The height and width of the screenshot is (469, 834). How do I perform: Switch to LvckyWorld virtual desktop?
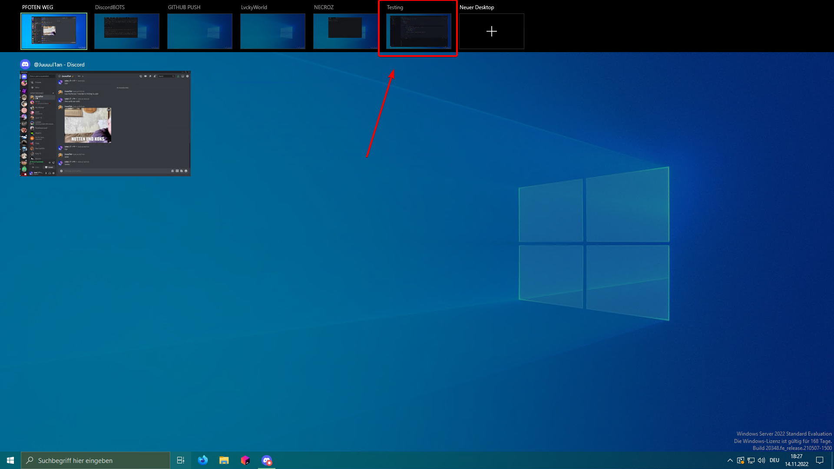pyautogui.click(x=272, y=31)
